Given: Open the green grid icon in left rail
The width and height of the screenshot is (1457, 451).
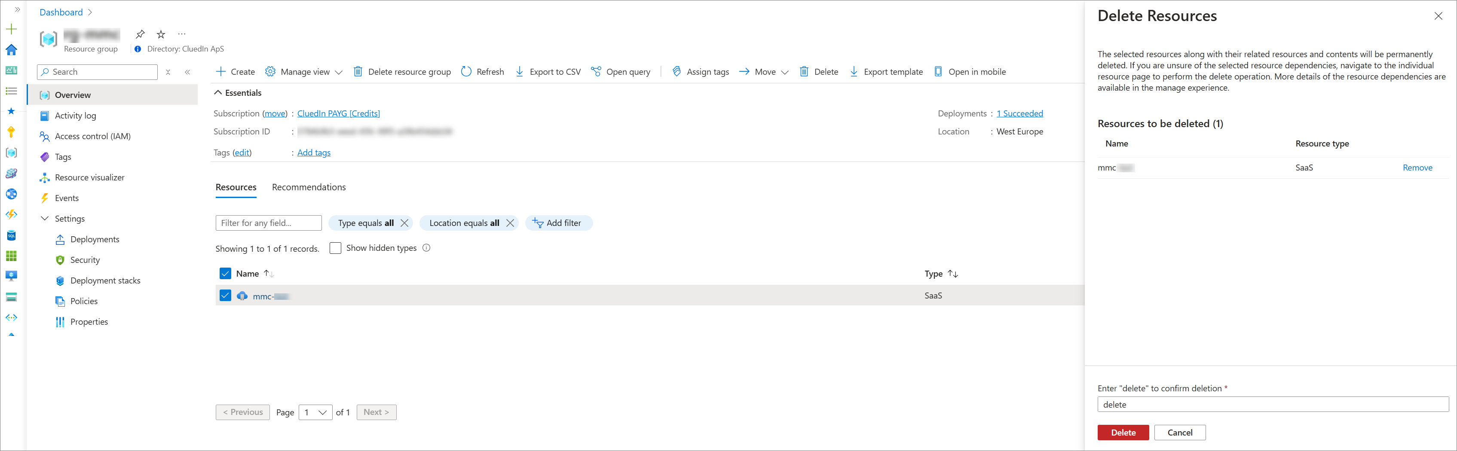Looking at the screenshot, I should [x=11, y=256].
